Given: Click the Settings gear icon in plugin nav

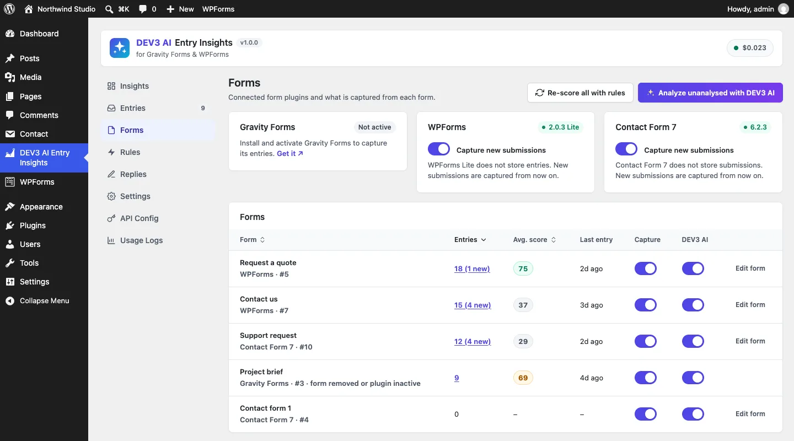Looking at the screenshot, I should 111,196.
